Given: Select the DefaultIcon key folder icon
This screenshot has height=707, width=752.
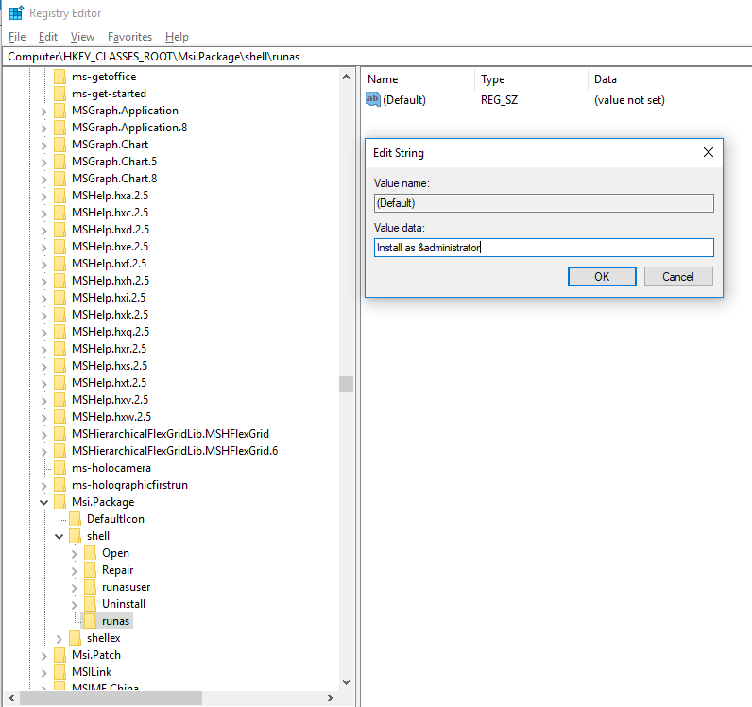Looking at the screenshot, I should [76, 519].
